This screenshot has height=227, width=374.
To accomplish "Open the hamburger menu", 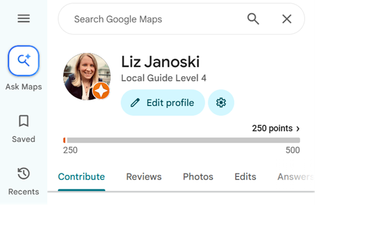I will (x=23, y=19).
